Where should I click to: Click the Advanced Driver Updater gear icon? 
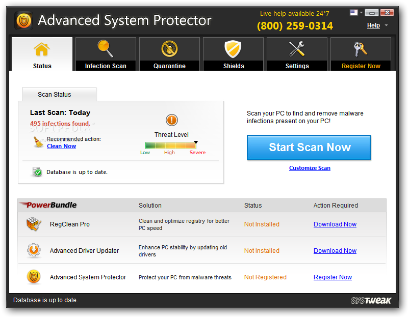(x=34, y=250)
